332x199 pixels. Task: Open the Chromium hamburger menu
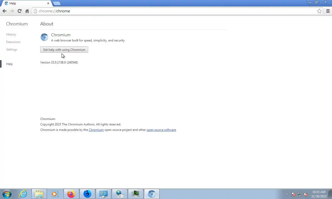pos(328,11)
